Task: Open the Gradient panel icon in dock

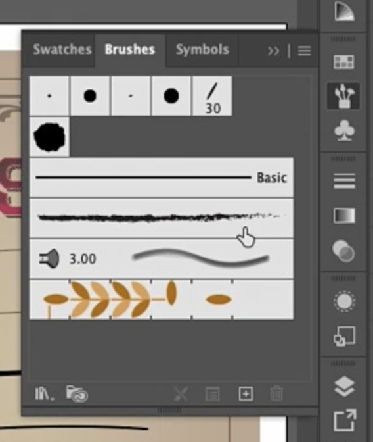Action: (344, 216)
